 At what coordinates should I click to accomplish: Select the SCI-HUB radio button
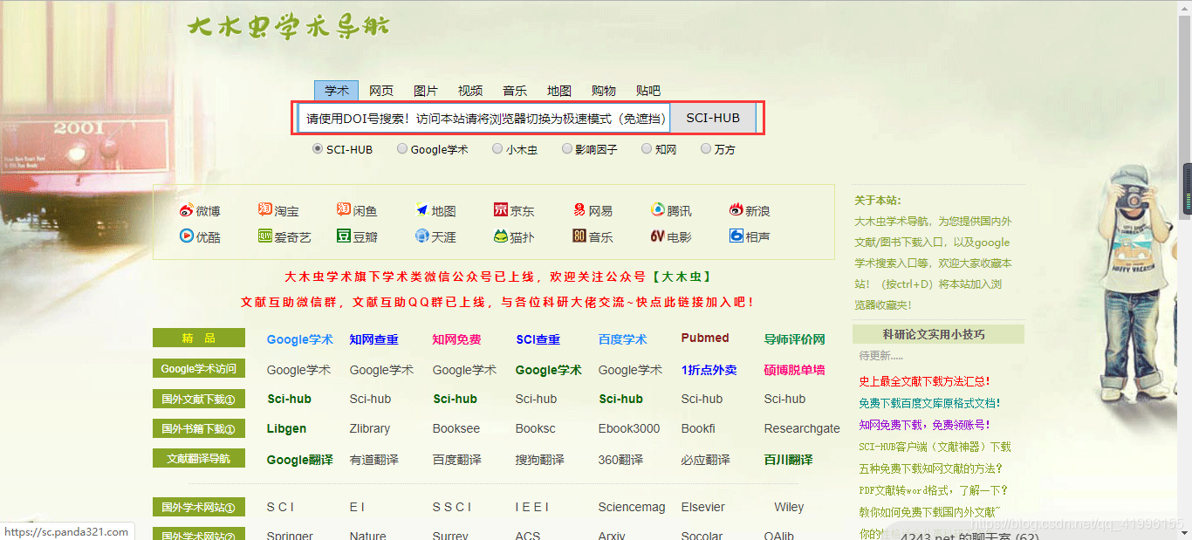pos(318,148)
